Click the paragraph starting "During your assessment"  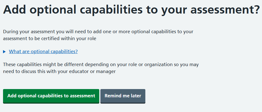point(98,35)
